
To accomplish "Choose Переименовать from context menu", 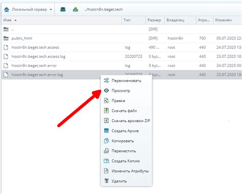I will [126, 81].
